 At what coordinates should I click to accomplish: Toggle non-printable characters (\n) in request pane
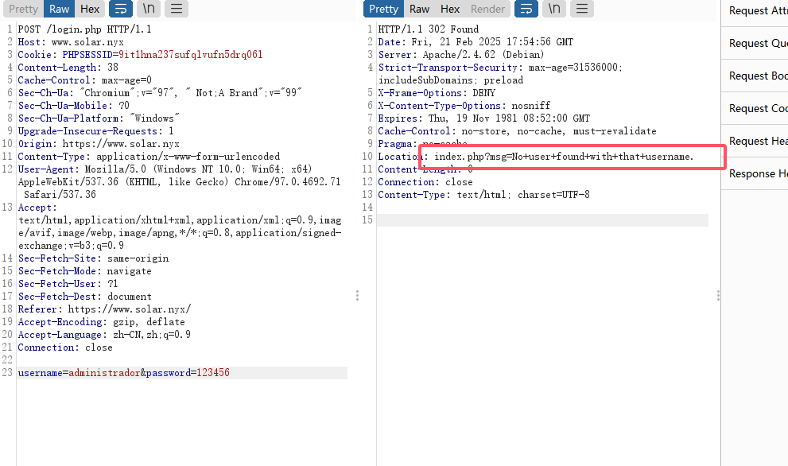[148, 10]
